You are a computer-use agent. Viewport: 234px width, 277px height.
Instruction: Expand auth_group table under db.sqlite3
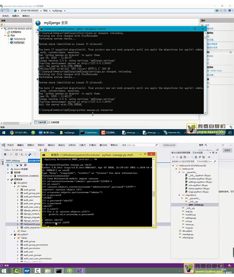[x=18, y=190]
